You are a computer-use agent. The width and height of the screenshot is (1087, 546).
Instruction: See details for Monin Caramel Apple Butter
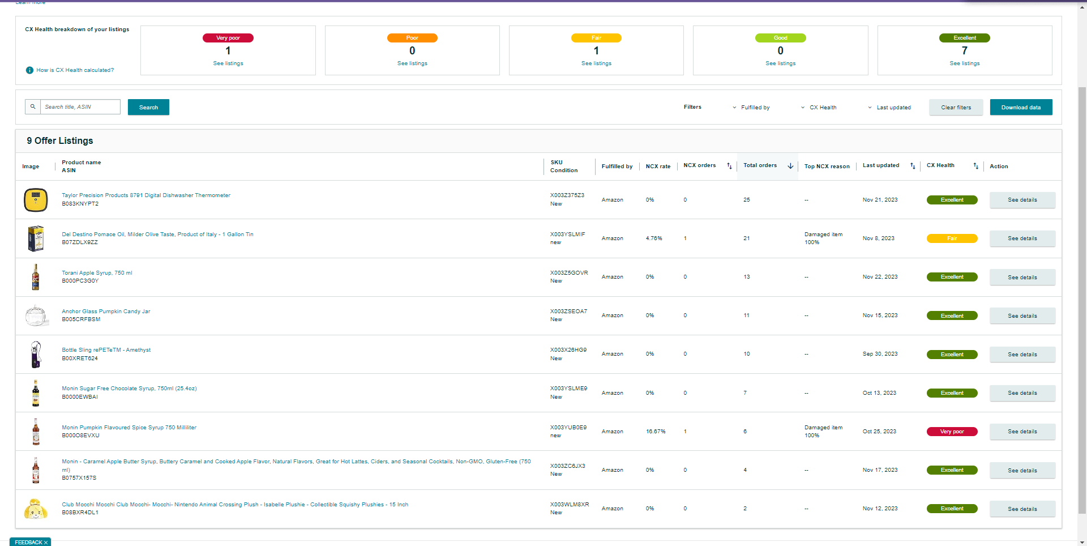coord(1022,471)
